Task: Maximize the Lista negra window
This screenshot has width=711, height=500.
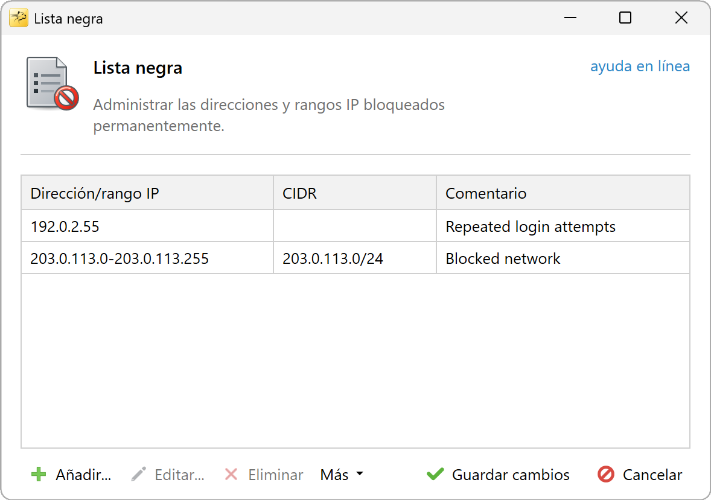Action: [x=625, y=18]
